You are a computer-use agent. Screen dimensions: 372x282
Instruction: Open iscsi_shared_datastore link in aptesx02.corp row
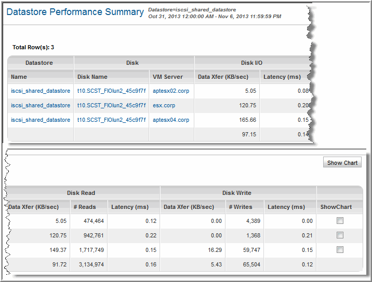click(41, 91)
